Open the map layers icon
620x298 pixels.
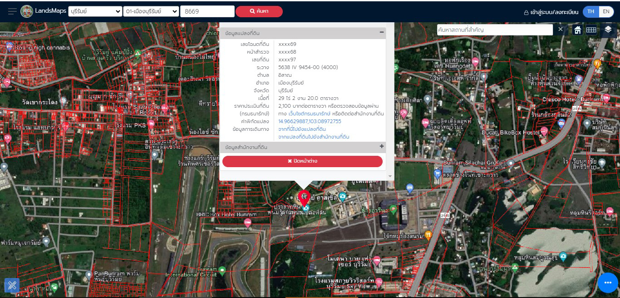point(608,30)
